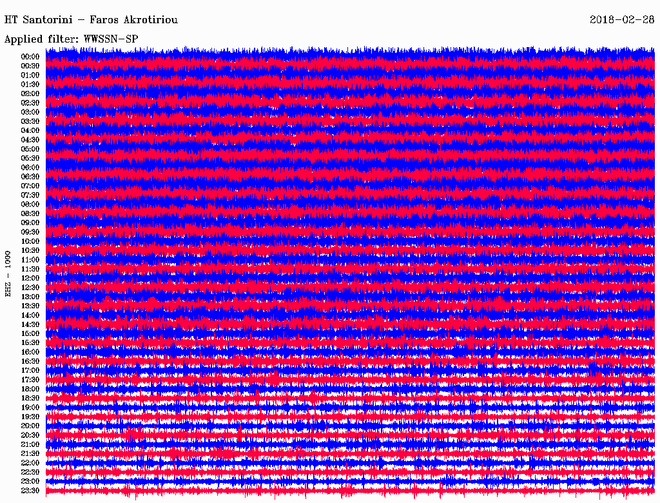This screenshot has height=503, width=660.
Task: Select the 07:00 time label
Action: (30, 186)
